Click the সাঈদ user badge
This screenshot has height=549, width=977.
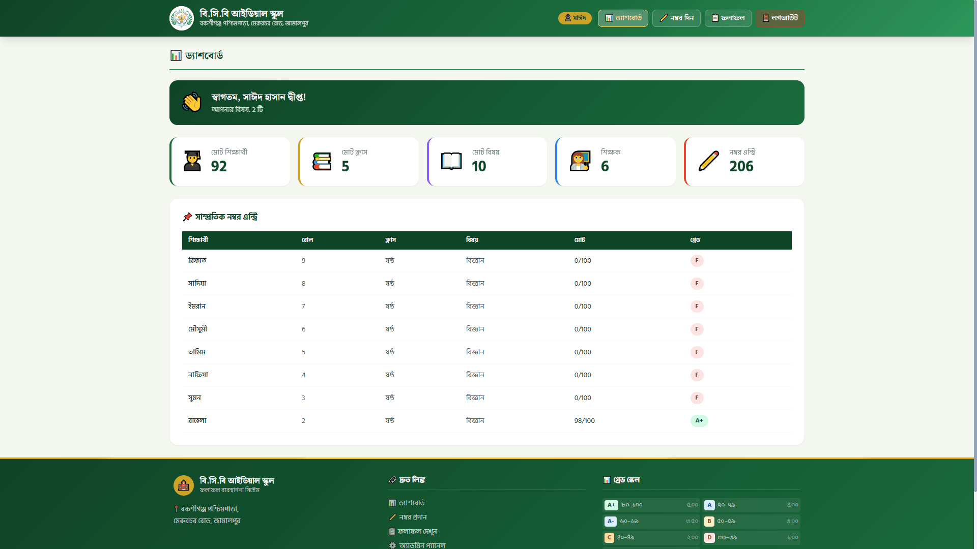[x=575, y=18]
